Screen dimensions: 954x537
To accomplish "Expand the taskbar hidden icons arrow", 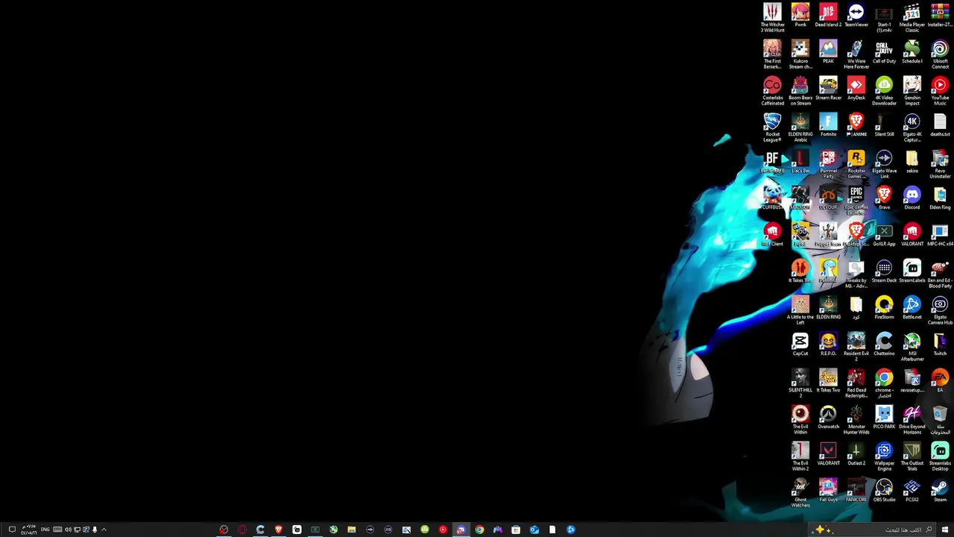I will tap(104, 530).
